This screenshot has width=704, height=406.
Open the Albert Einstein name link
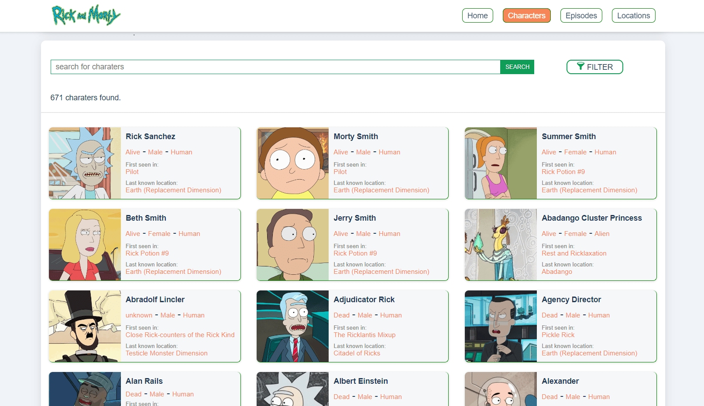tap(361, 381)
